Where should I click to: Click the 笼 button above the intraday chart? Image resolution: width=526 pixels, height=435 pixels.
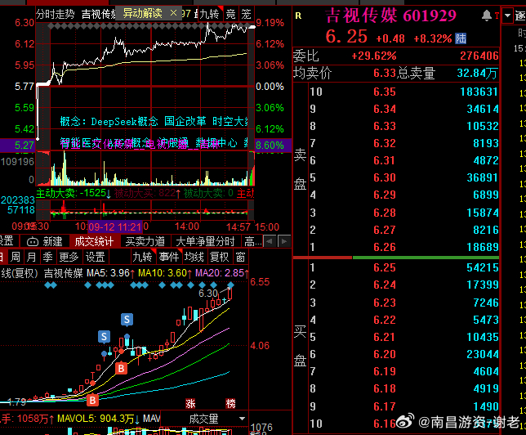(246, 14)
